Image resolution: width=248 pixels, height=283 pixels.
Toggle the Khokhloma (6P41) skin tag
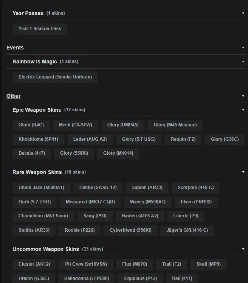(x=38, y=139)
